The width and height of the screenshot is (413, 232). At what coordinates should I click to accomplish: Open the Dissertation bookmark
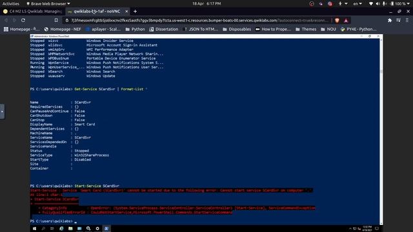164,29
